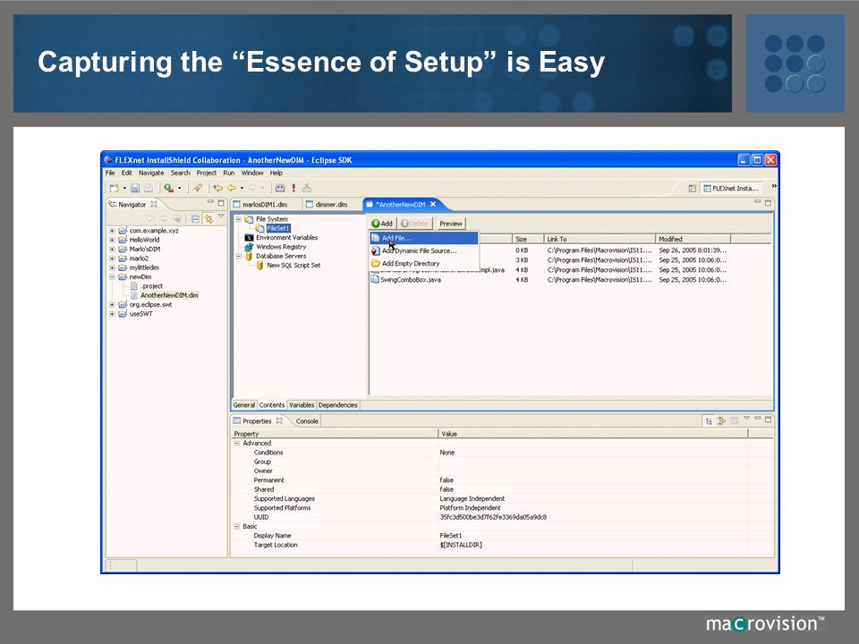Expand the useSWT project

click(x=112, y=314)
